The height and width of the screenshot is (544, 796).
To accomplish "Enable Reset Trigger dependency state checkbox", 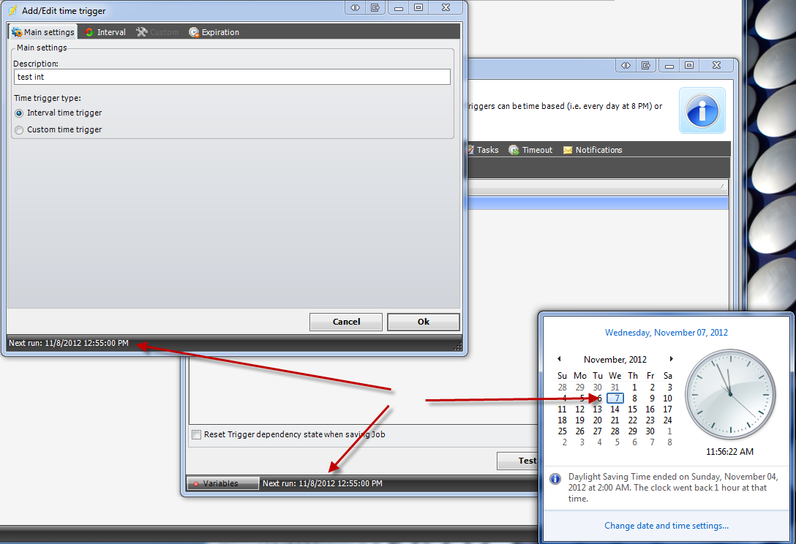I will [196, 434].
